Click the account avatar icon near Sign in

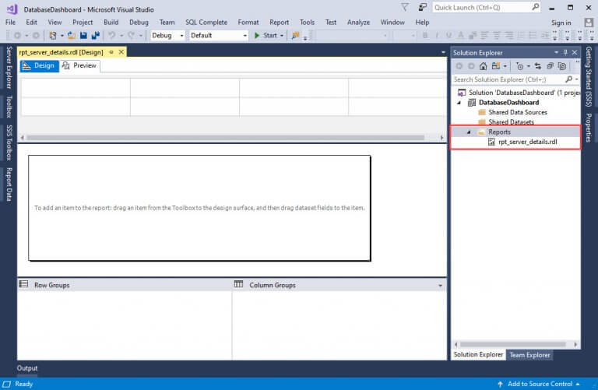pos(589,23)
